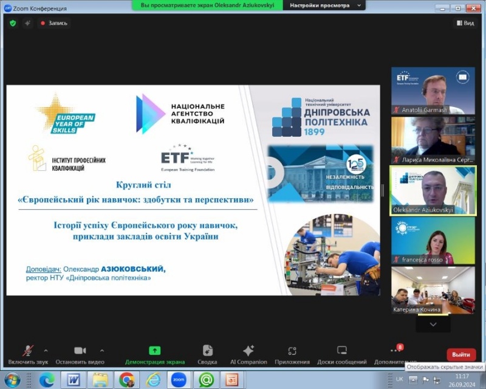Expand audio options arrow beside microphone
This screenshot has width=486, height=389.
[x=46, y=350]
